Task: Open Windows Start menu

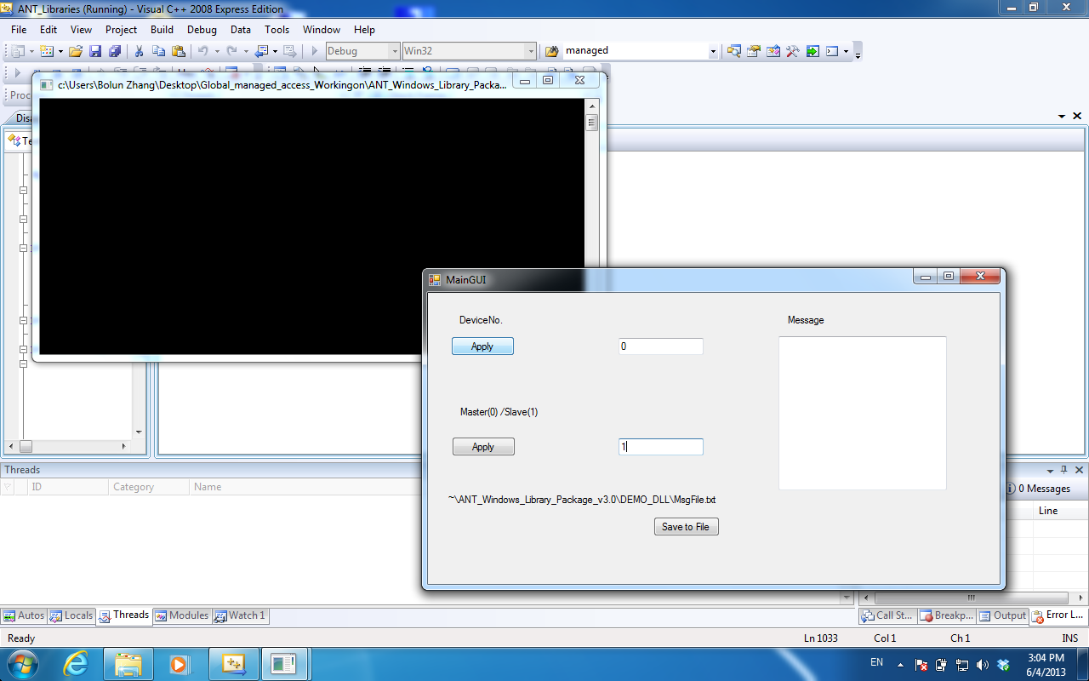Action: (x=21, y=664)
